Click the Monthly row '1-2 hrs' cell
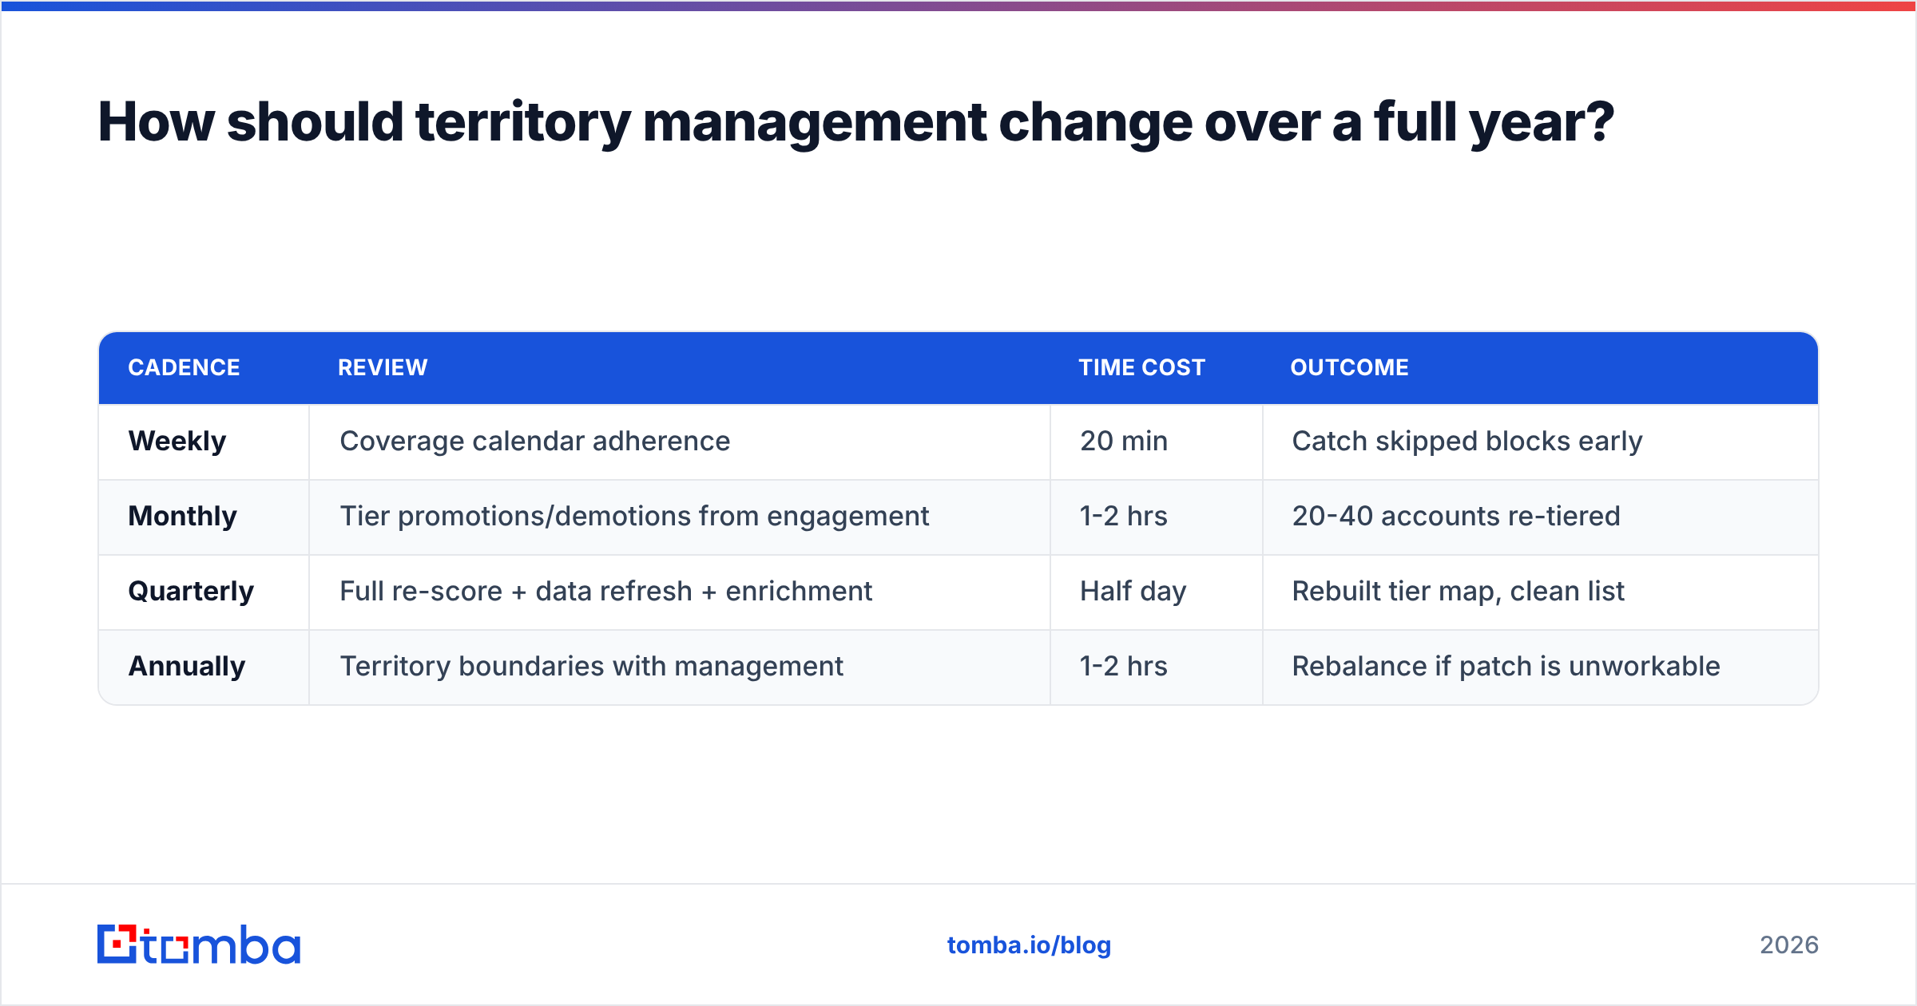Screen dimensions: 1917x1006 click(x=1157, y=517)
